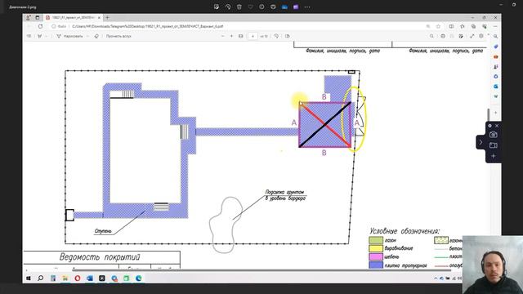Zoom in the PDF with plus button

click(231, 36)
